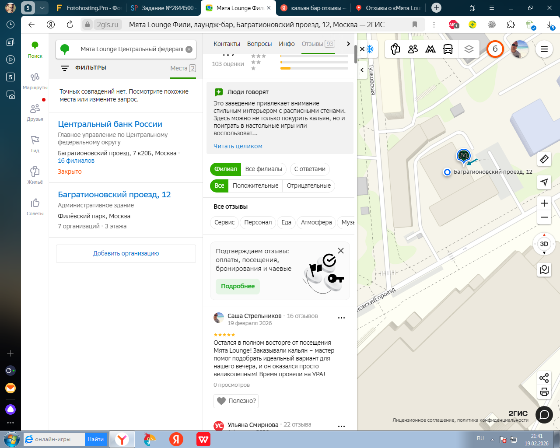
Task: Open the Жильё housing section
Action: 35,175
